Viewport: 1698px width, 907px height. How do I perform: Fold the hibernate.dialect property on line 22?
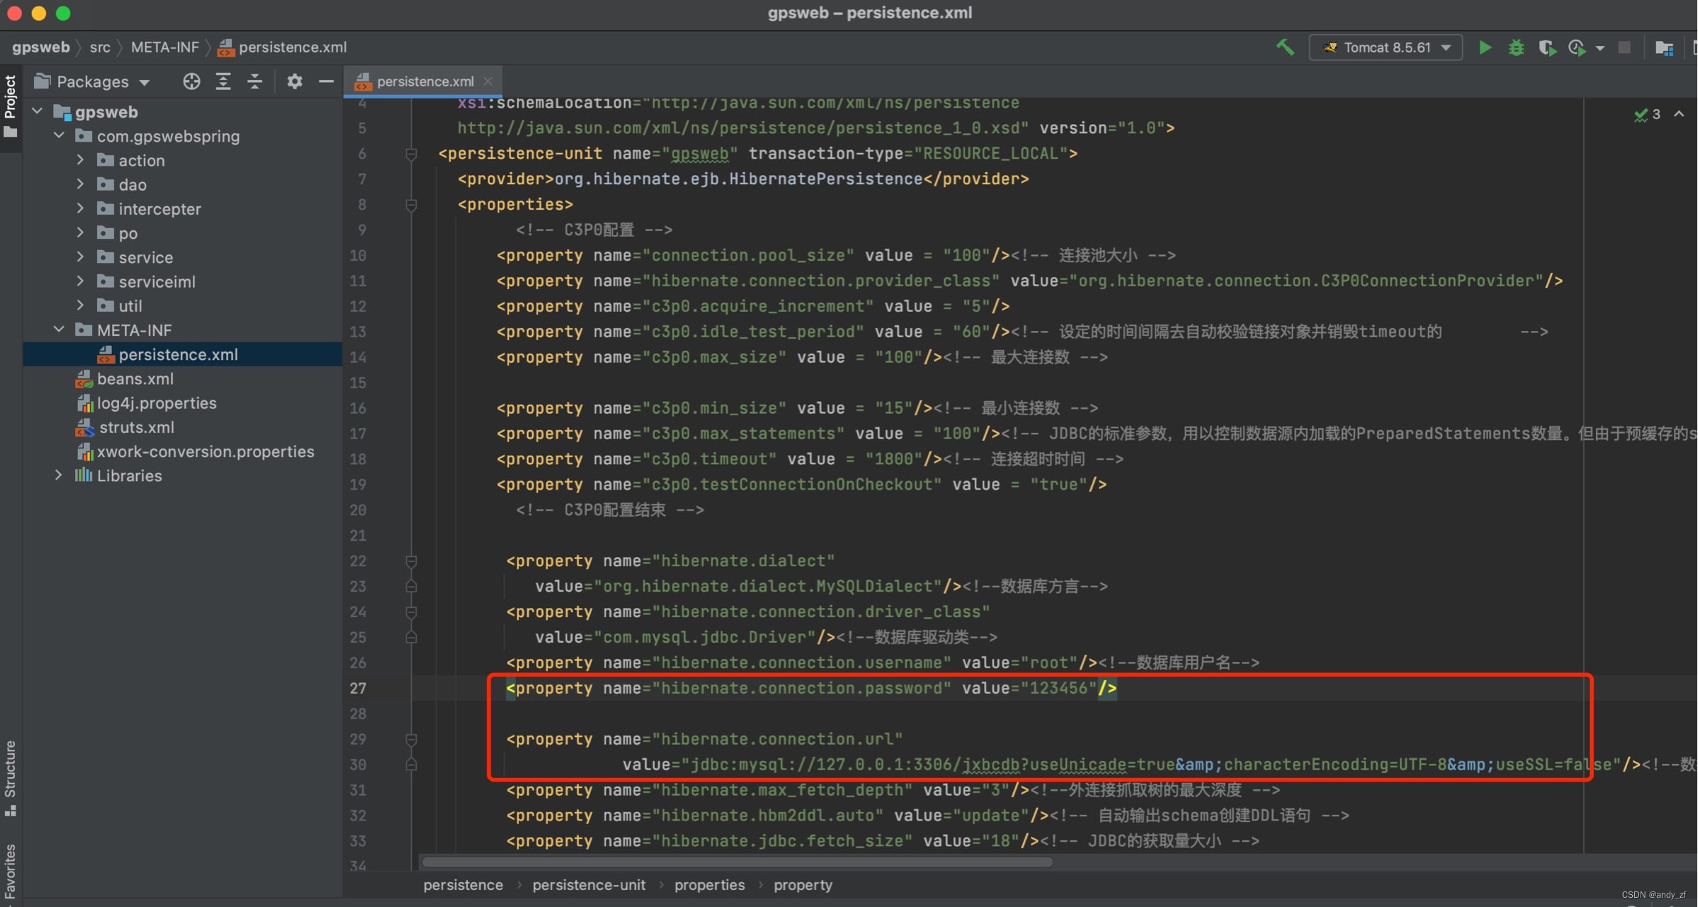411,561
